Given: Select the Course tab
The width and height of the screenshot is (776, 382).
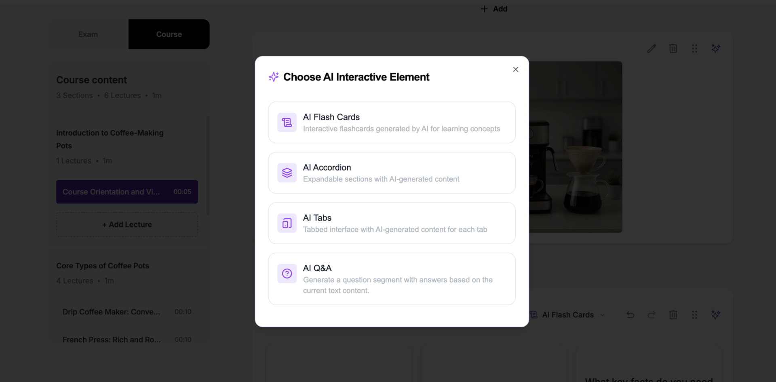Looking at the screenshot, I should pos(169,34).
